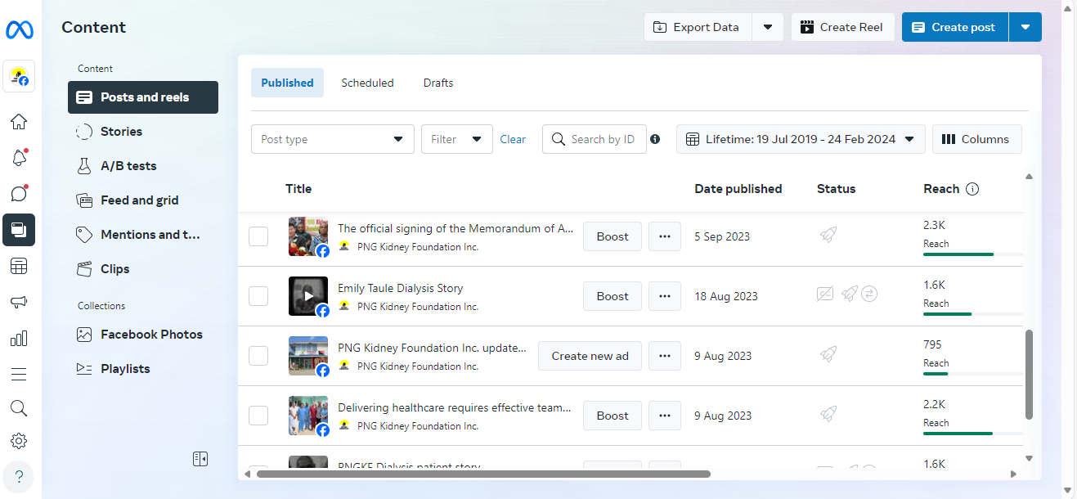The height and width of the screenshot is (499, 1077).
Task: Open Filter dropdown
Action: click(457, 139)
